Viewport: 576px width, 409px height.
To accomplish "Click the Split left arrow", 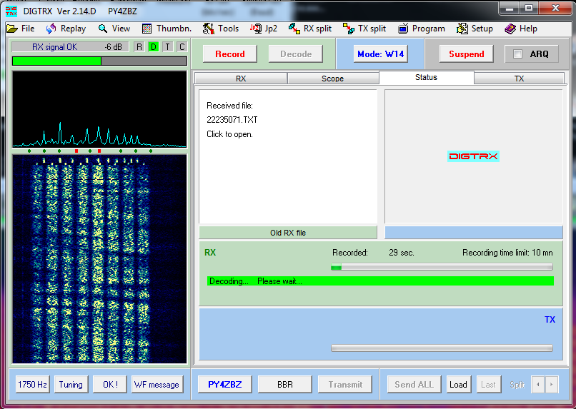I will point(537,385).
